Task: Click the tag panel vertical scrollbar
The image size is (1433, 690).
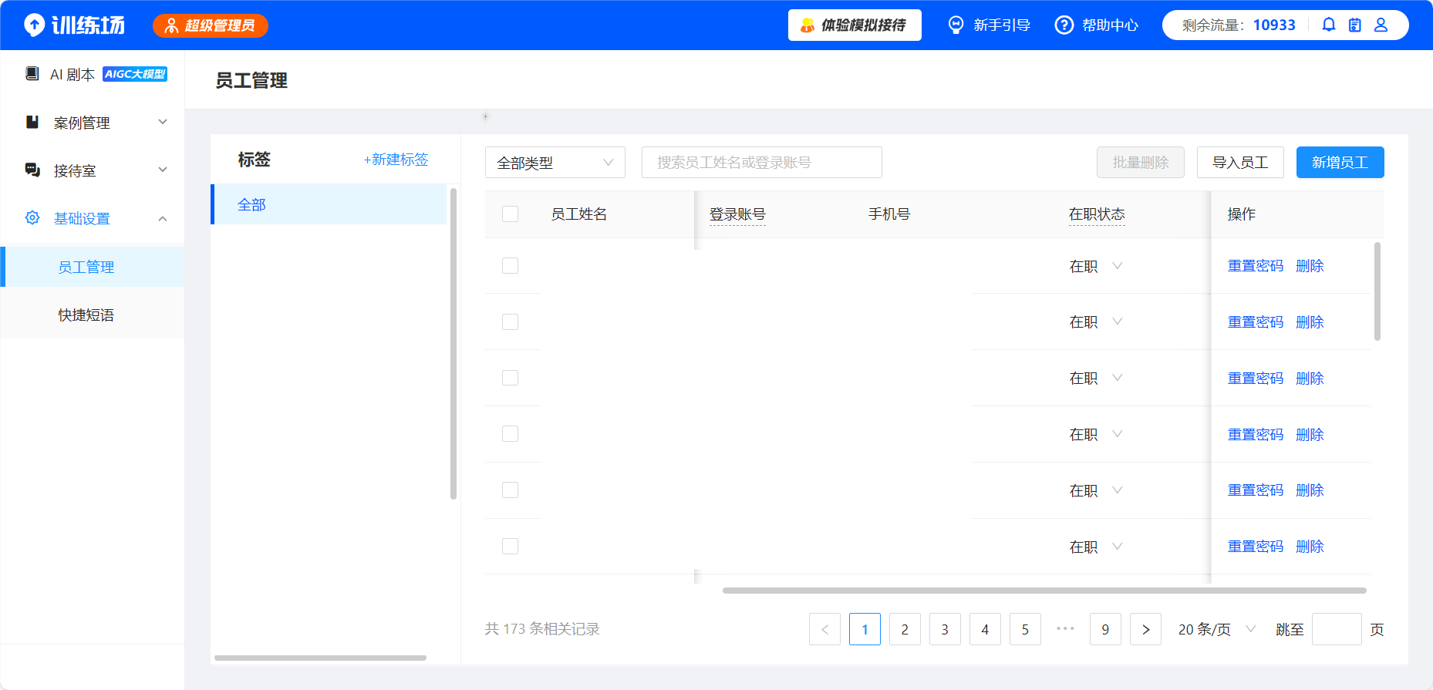Action: click(x=454, y=344)
